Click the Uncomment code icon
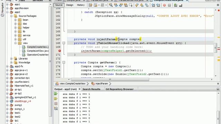 [181, 6]
